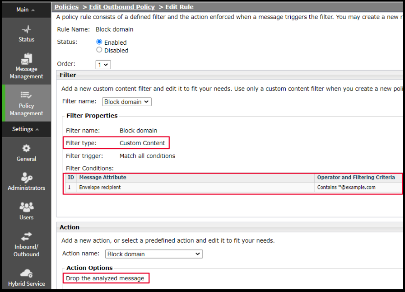Image resolution: width=405 pixels, height=292 pixels.
Task: Open Edit Outbound Policy breadcrumb
Action: tap(121, 7)
